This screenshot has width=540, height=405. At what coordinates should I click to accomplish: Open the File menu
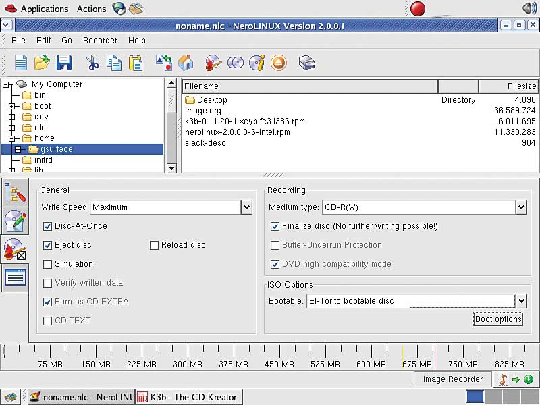(x=18, y=40)
